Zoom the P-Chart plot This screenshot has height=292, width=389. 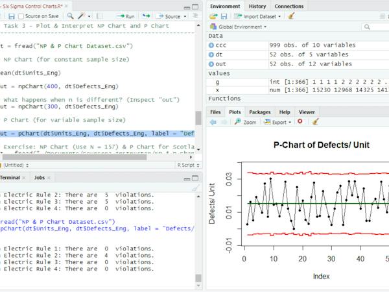(245, 122)
